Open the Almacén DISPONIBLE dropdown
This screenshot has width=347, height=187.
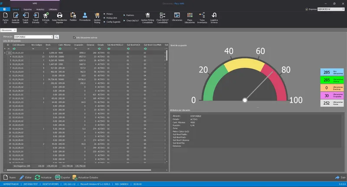point(51,37)
